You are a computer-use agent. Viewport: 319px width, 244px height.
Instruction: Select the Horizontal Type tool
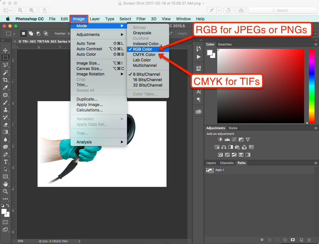pyautogui.click(x=5, y=162)
